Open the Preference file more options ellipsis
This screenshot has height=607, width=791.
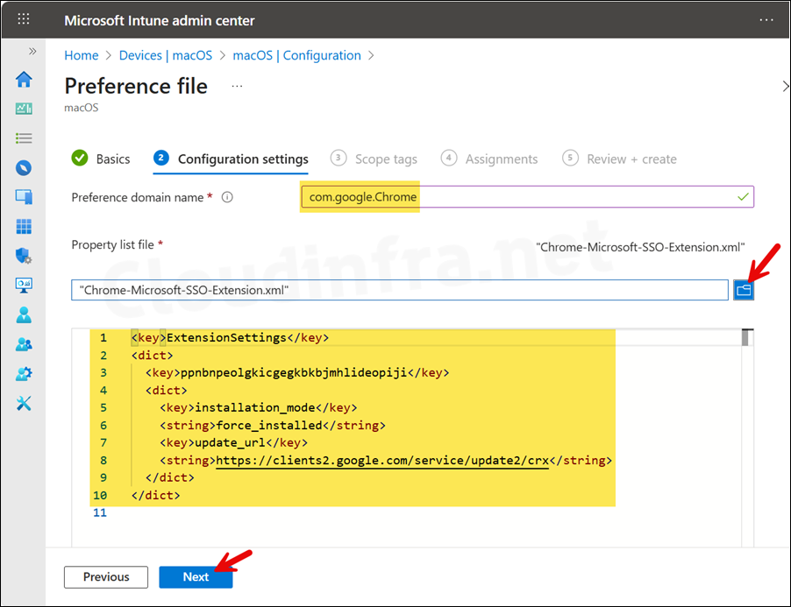237,86
